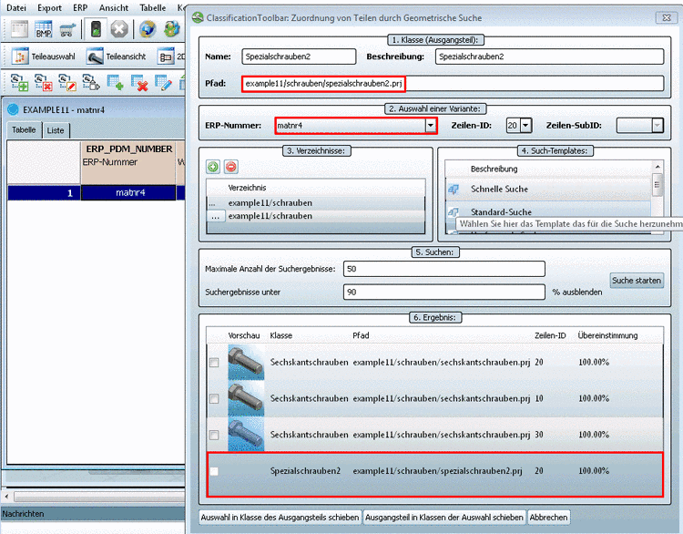683x534 pixels.
Task: Click the green add directory icon in Verzeichnisse
Action: pos(213,167)
